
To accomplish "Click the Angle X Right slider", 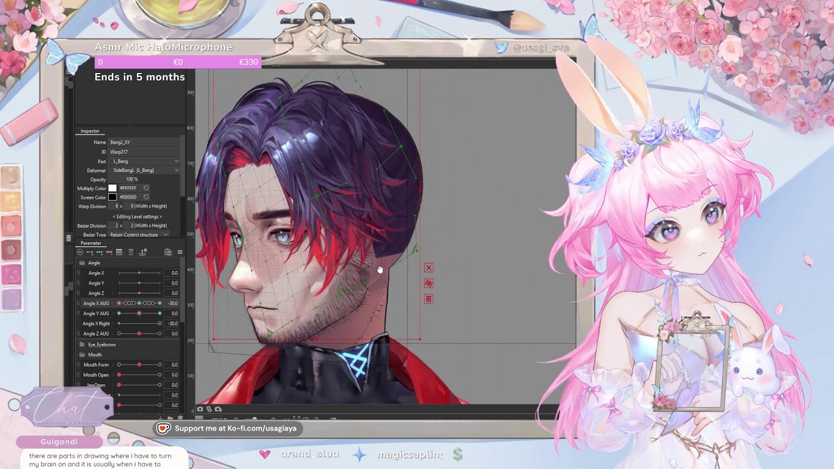I will pyautogui.click(x=139, y=324).
